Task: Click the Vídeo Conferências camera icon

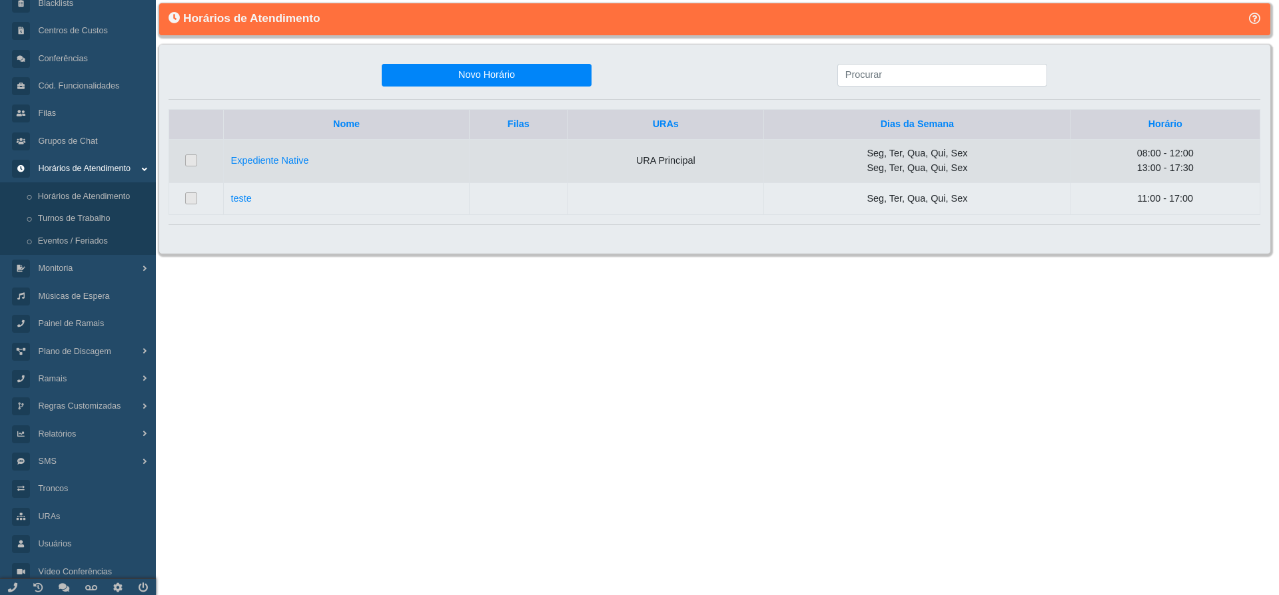Action: tap(21, 571)
